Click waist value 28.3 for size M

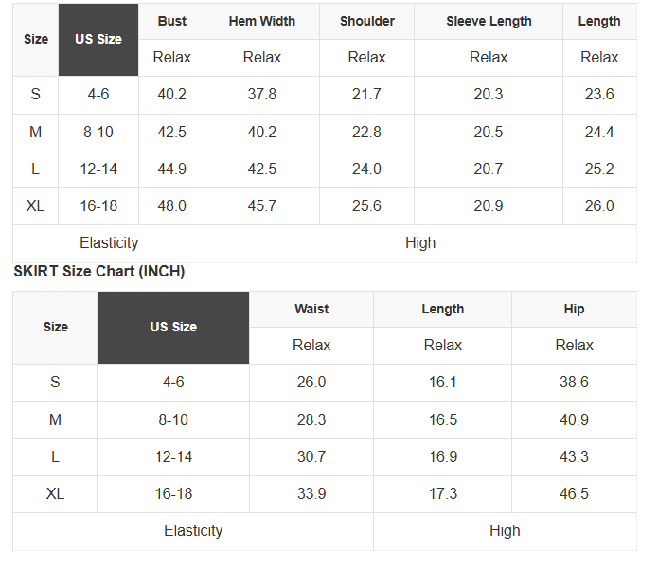point(311,420)
